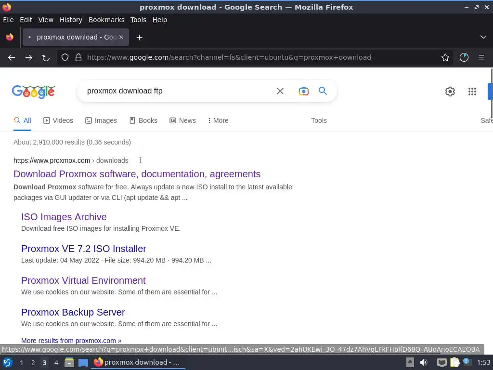
Task: Open Proxmox Virtual Environment link
Action: click(x=83, y=280)
